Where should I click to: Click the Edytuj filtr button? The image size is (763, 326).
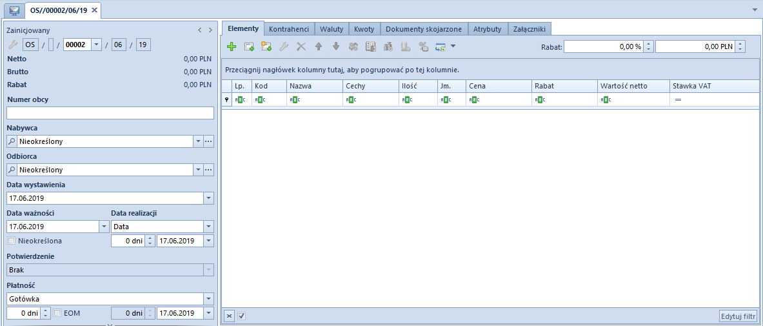[x=738, y=316]
